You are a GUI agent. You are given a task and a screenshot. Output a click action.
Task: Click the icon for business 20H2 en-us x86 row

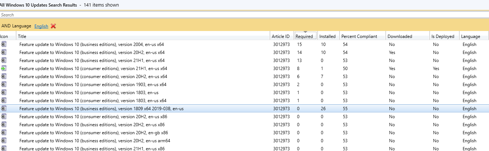[4, 125]
